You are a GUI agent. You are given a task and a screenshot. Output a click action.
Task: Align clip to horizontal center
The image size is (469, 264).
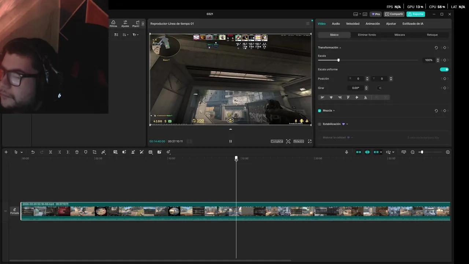pos(331,98)
